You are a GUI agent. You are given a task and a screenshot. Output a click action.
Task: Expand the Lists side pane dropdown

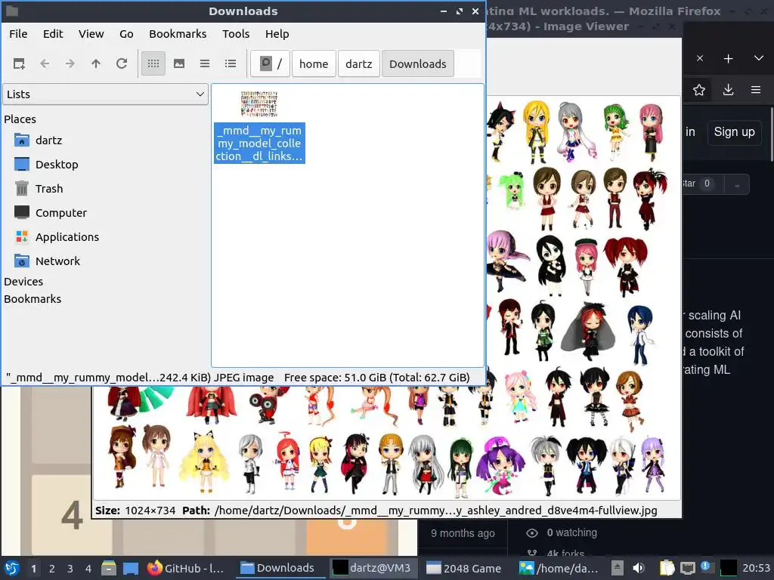coord(106,94)
